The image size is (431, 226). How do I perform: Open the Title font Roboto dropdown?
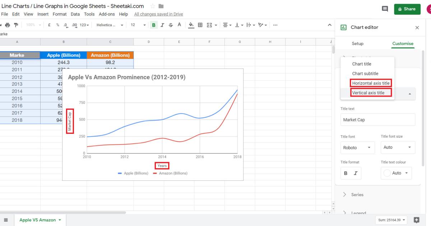[x=357, y=147]
